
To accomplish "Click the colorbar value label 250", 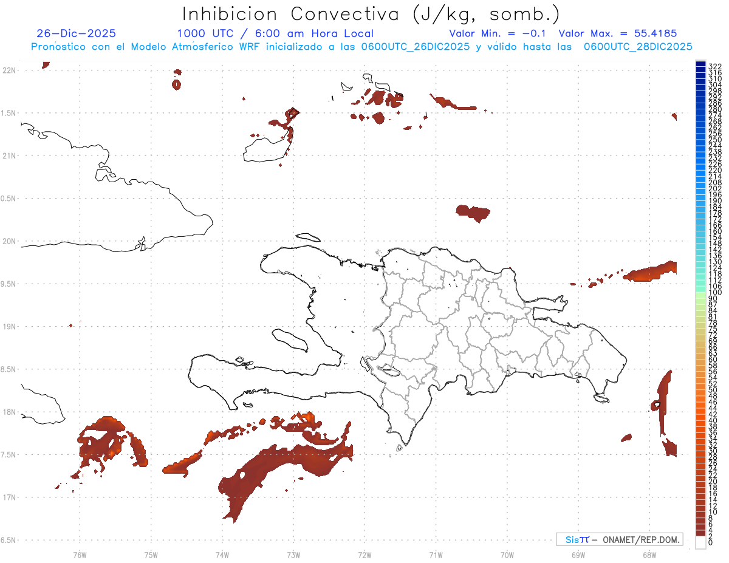I will click(715, 140).
